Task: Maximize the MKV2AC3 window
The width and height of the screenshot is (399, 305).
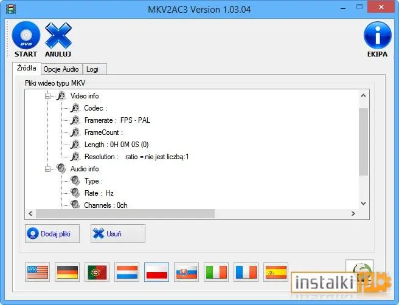Action: point(359,7)
